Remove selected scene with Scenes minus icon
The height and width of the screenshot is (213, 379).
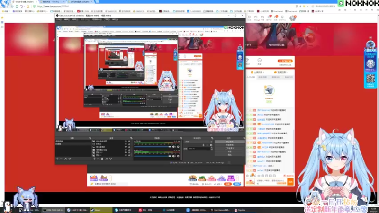[61, 159]
